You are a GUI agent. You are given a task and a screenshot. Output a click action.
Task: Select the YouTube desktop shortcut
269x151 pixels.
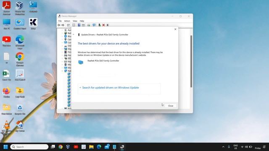click(x=7, y=41)
